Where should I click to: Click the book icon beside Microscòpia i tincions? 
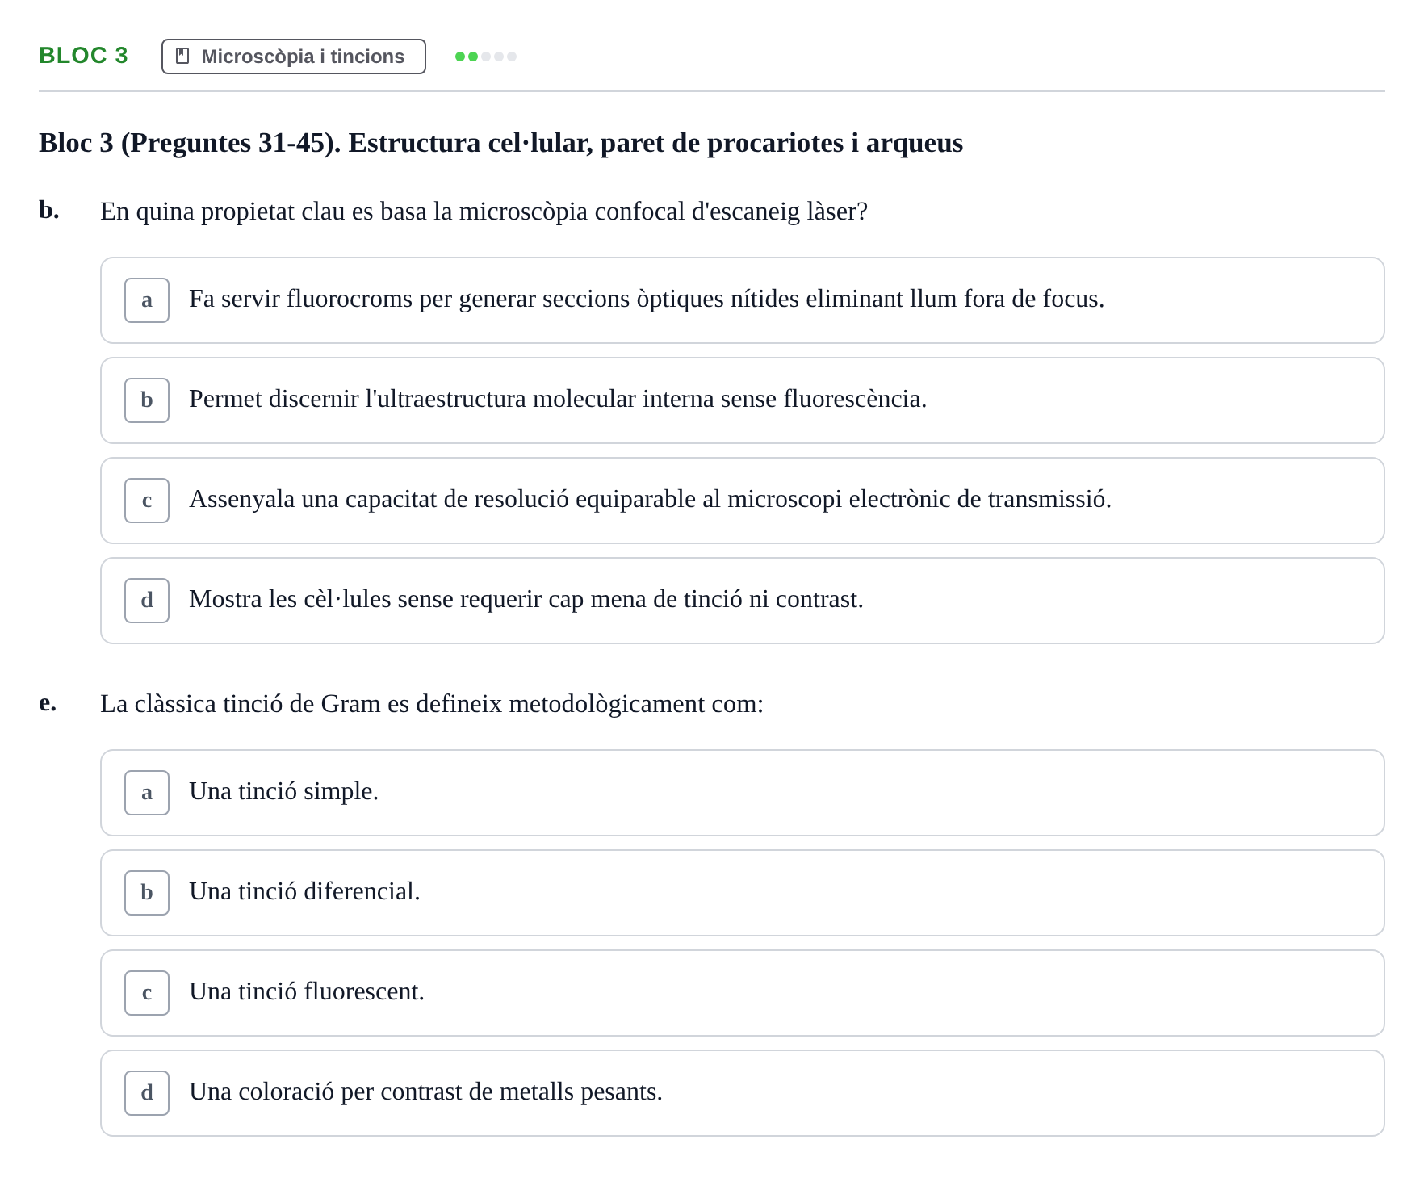point(182,56)
